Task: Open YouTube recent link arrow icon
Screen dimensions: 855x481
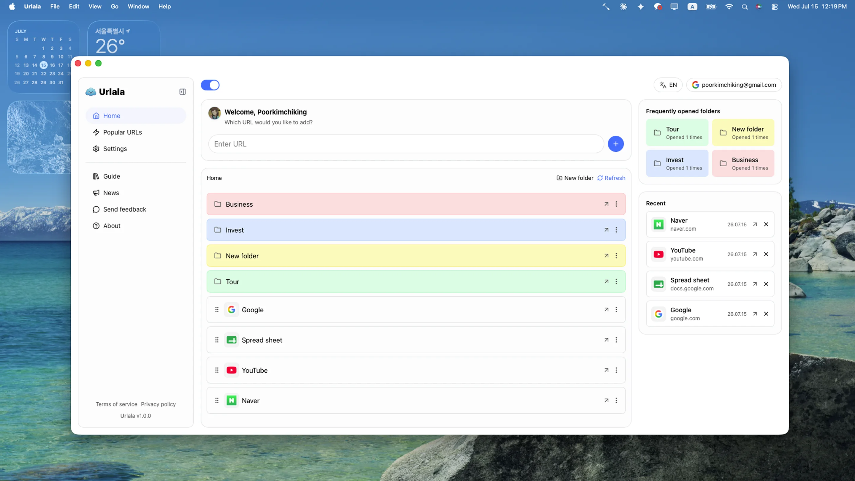Action: coord(755,254)
